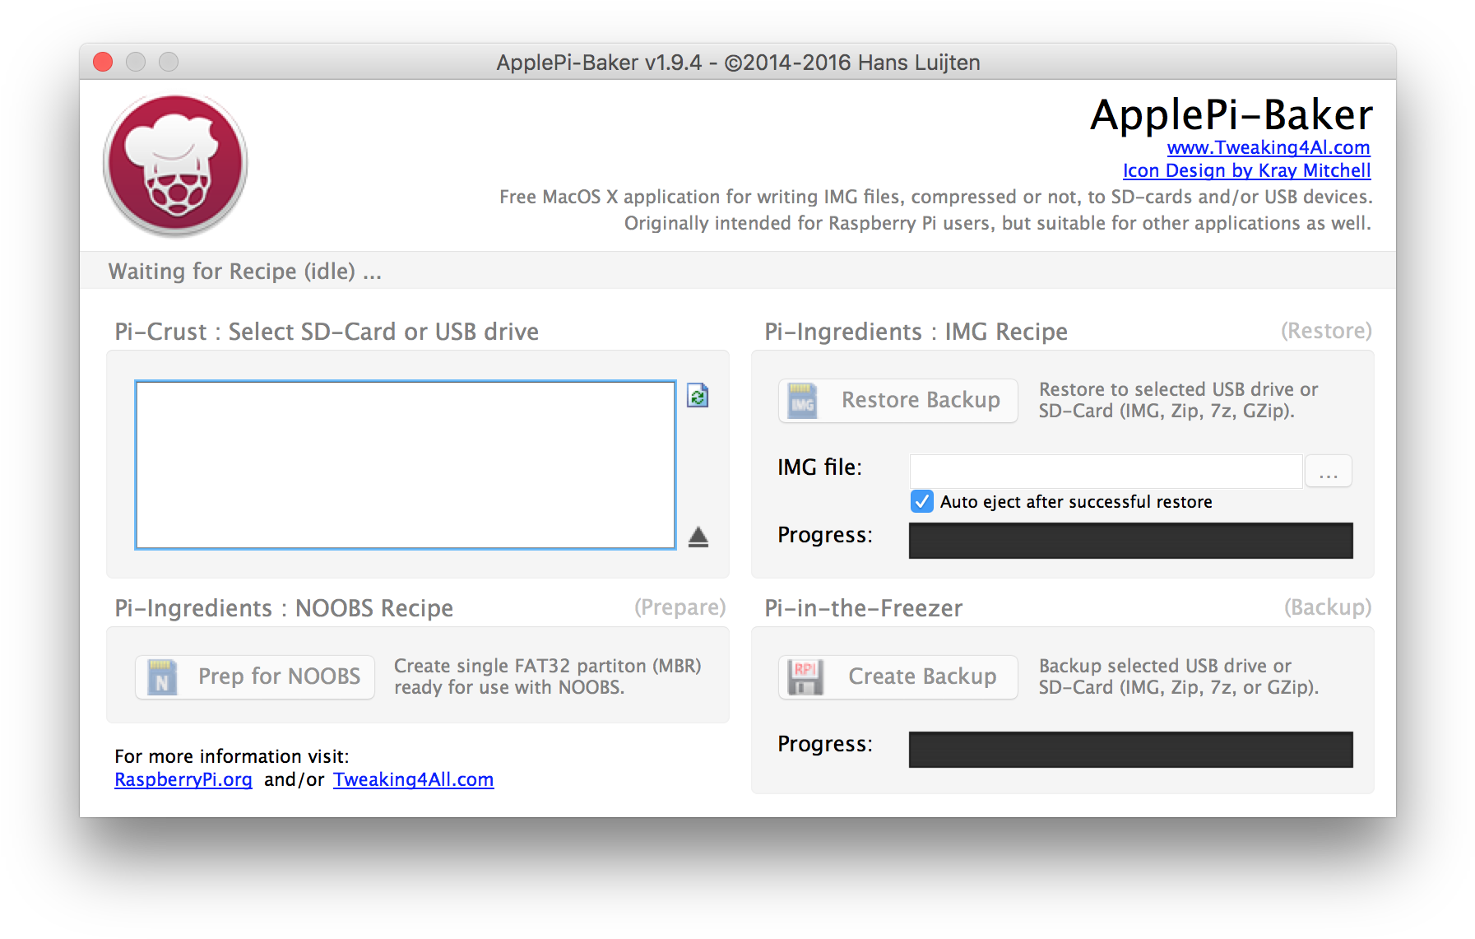Click the 'Create single FAT32 partiton (MBR)' description
This screenshot has width=1475, height=939.
pyautogui.click(x=547, y=666)
